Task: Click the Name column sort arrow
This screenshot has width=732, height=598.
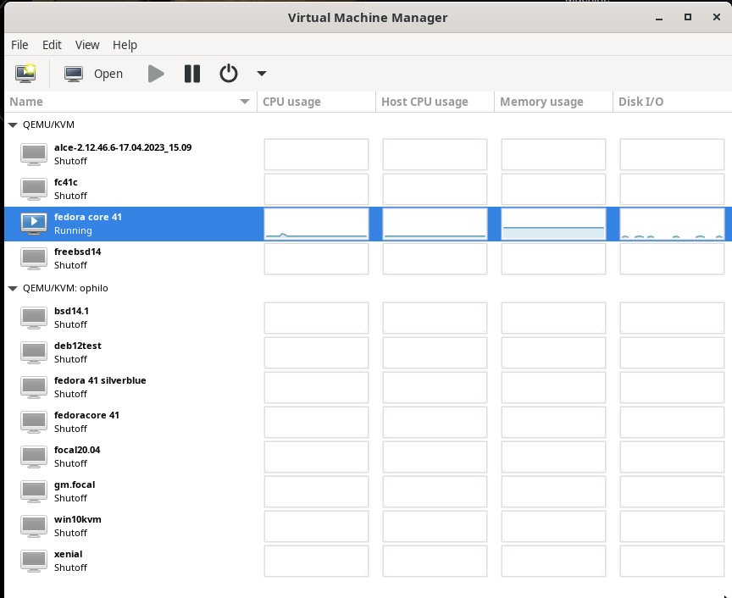Action: (x=245, y=102)
